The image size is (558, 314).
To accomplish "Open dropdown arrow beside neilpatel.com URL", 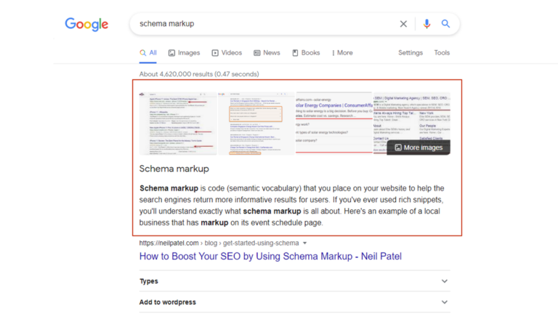I will [x=305, y=243].
